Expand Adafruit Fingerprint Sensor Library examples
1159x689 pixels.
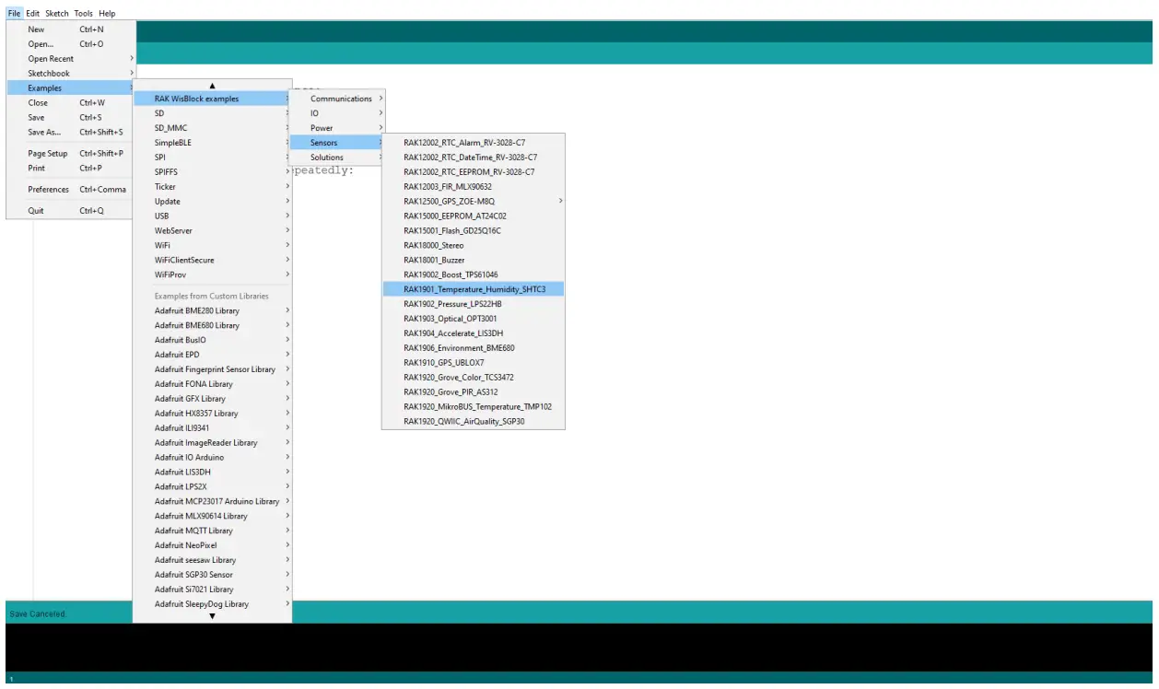click(x=213, y=369)
